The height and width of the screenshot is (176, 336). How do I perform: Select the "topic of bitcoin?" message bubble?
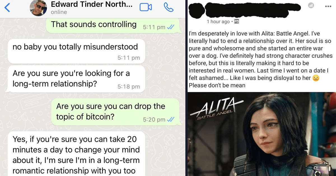(115, 112)
